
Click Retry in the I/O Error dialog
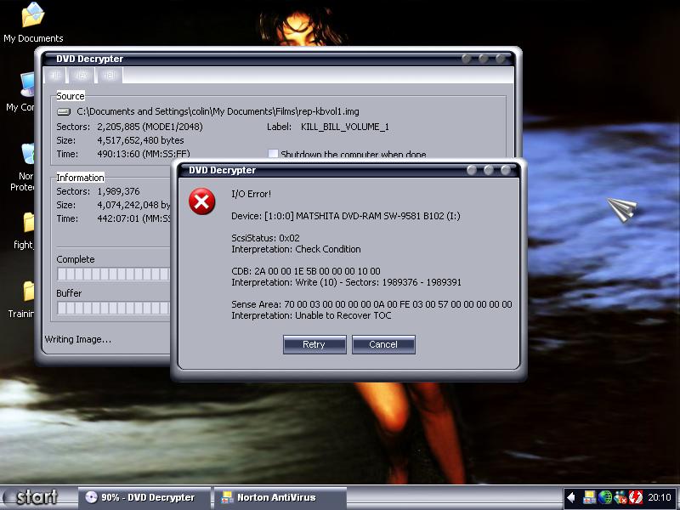pos(314,344)
